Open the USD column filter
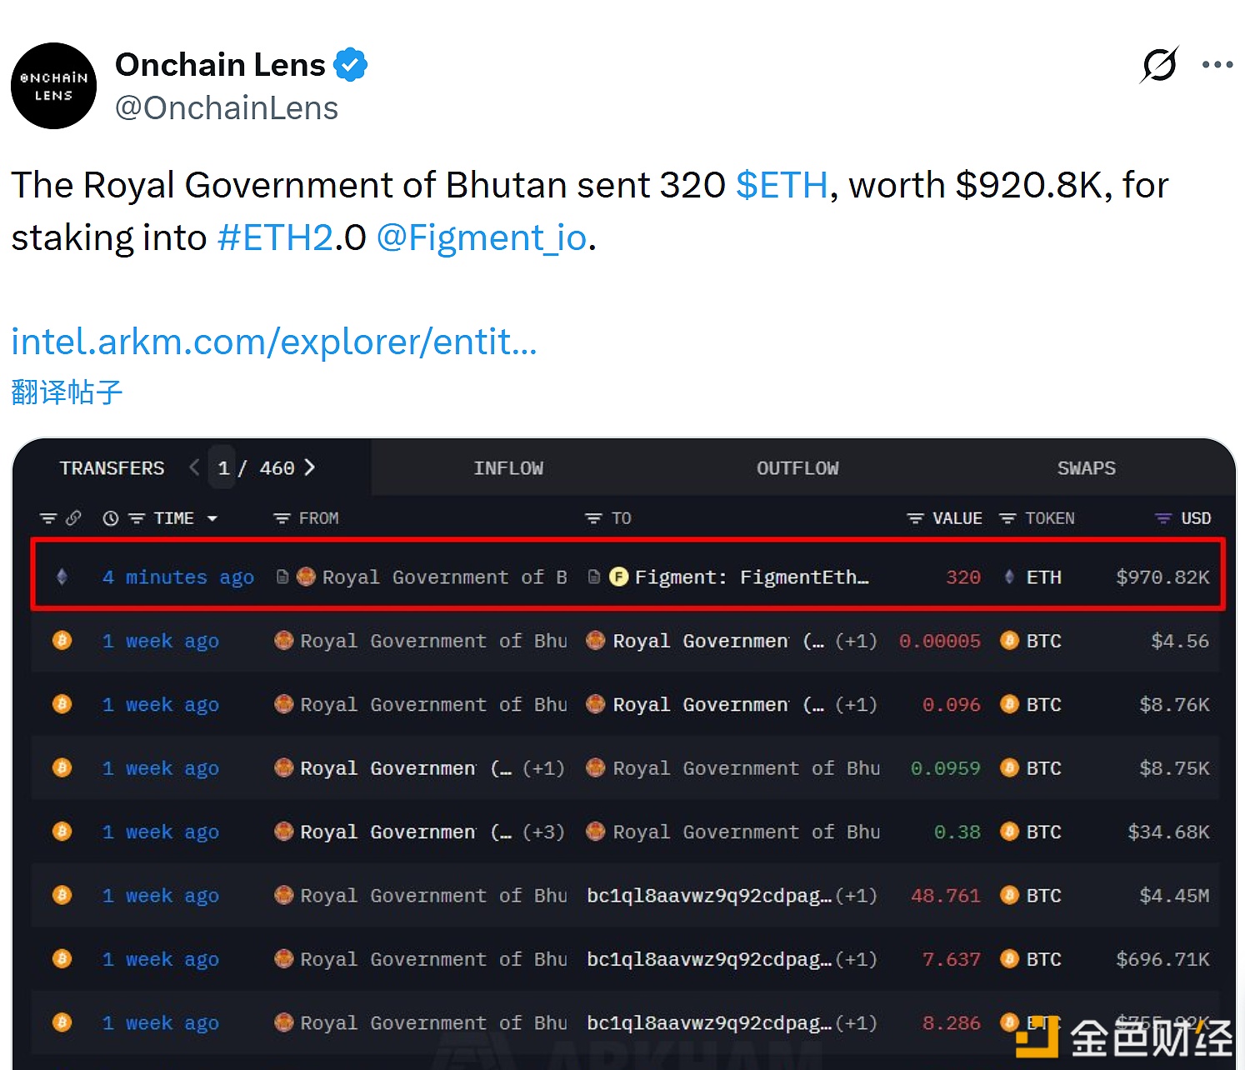This screenshot has width=1245, height=1070. point(1163,517)
